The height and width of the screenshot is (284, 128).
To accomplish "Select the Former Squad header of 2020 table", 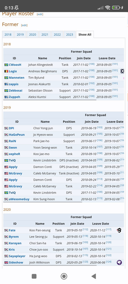I will point(81,217).
